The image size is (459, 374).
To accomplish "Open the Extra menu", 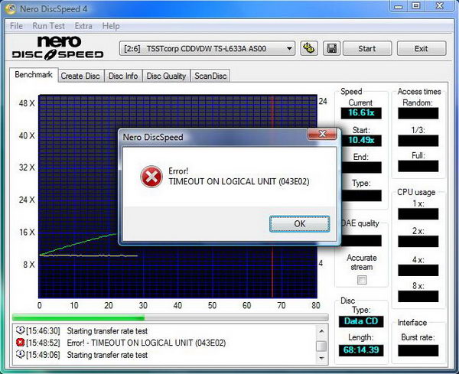I will [84, 25].
